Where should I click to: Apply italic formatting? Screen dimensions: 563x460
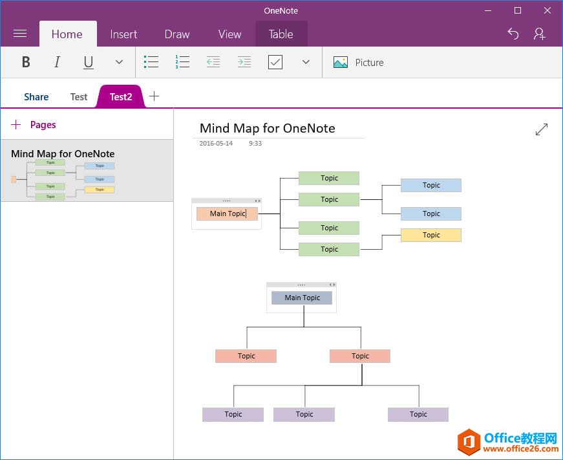pyautogui.click(x=57, y=62)
